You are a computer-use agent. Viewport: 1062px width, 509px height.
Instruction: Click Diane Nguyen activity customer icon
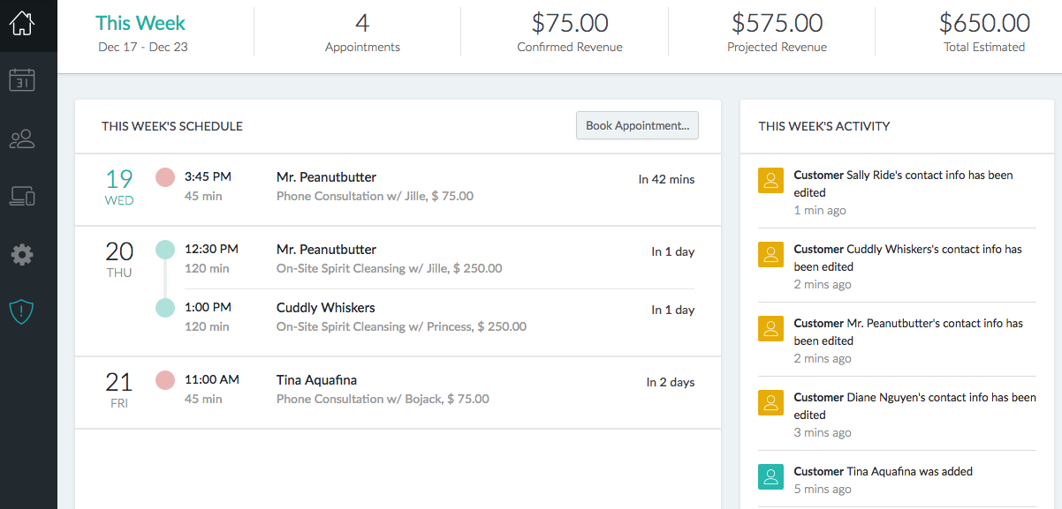point(771,403)
